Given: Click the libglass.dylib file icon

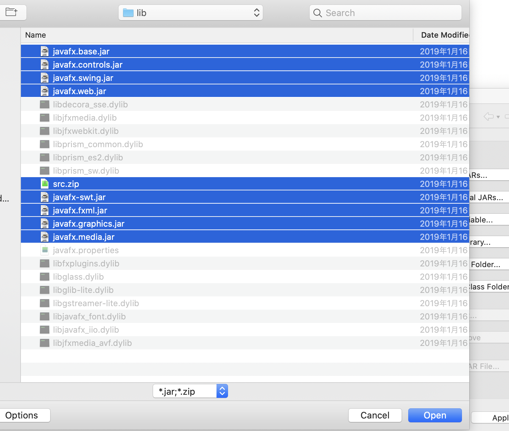Looking at the screenshot, I should [x=45, y=277].
